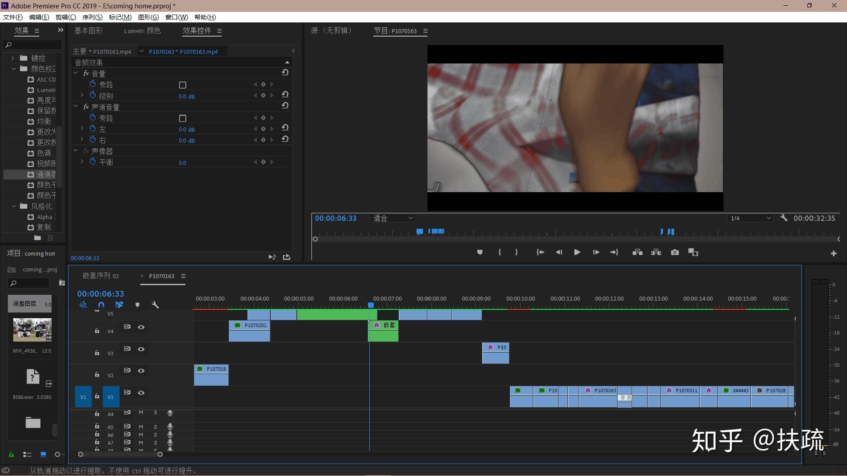Collapse the 音量 effect group
Screen dimensions: 847x476
[x=75, y=73]
